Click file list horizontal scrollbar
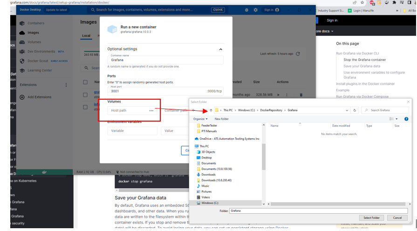Viewport: 417px width, 231px height. click(338, 204)
